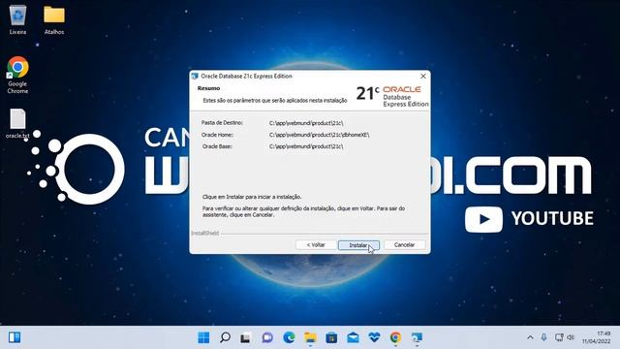Open the Mail app from taskbar
Viewport: 620px width, 349px height.
(353, 337)
